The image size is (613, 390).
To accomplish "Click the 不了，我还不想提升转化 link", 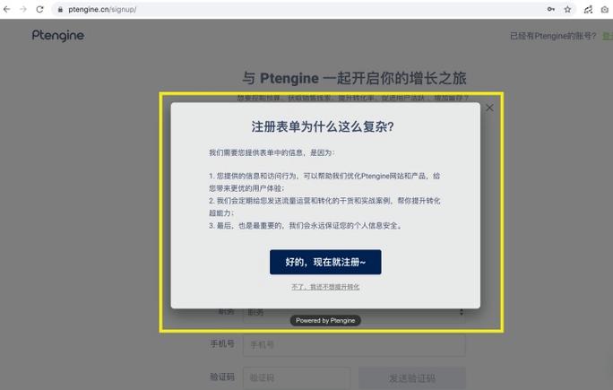I will (325, 287).
